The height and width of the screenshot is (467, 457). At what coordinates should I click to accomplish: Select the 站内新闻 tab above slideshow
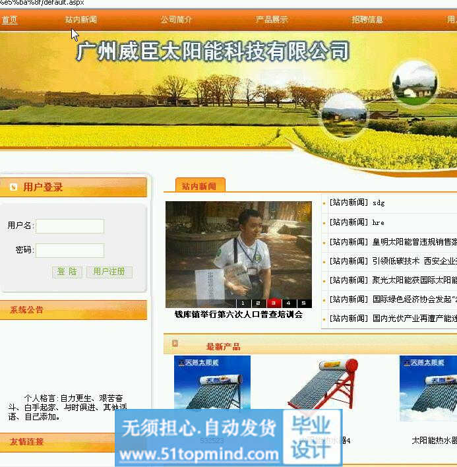[200, 185]
